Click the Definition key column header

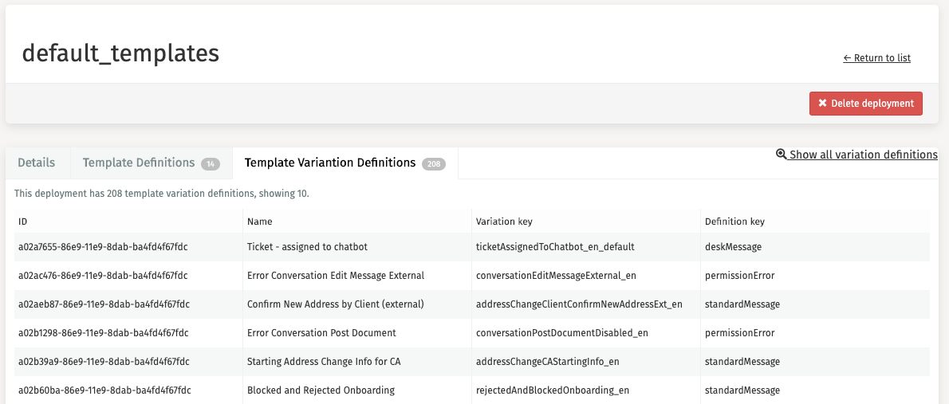(734, 222)
